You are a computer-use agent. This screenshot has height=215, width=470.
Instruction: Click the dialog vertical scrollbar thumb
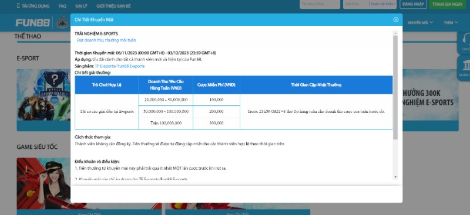[x=395, y=87]
